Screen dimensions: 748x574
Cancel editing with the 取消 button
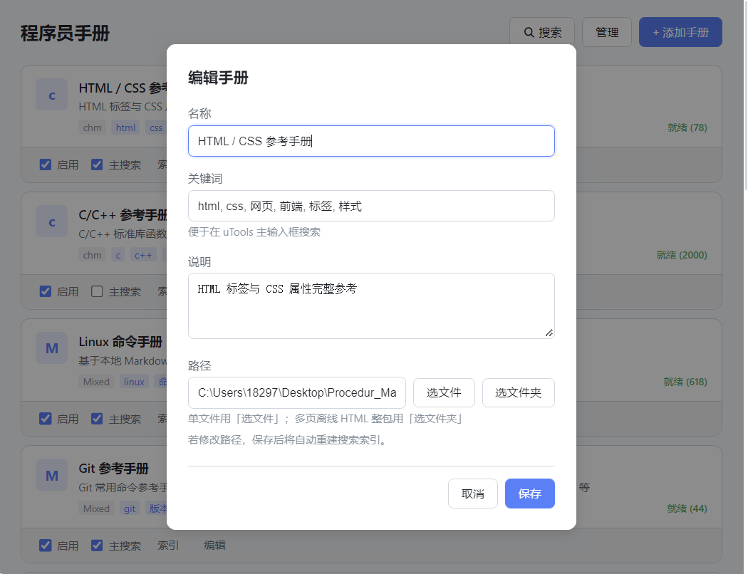pyautogui.click(x=472, y=494)
